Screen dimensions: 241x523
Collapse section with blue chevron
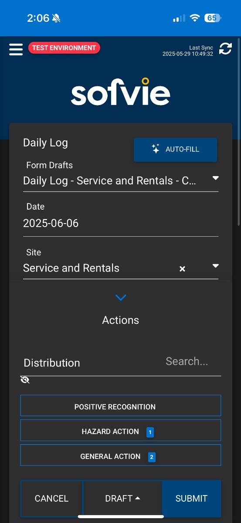click(x=121, y=298)
